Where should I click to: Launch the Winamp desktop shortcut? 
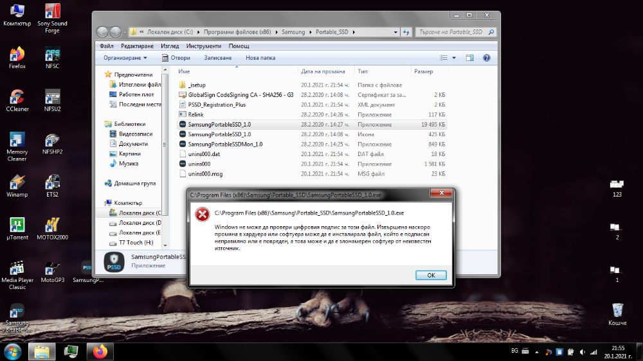pos(17,186)
